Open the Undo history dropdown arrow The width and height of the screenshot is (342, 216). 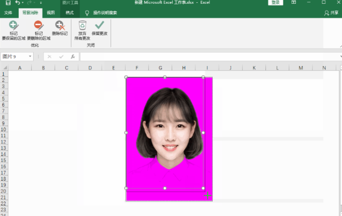pos(23,3)
